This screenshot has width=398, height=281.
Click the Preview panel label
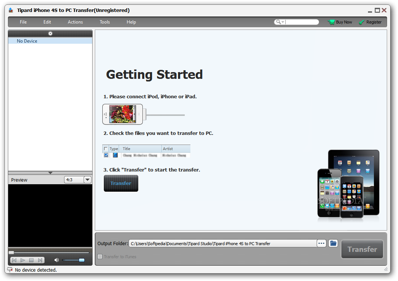tap(19, 180)
